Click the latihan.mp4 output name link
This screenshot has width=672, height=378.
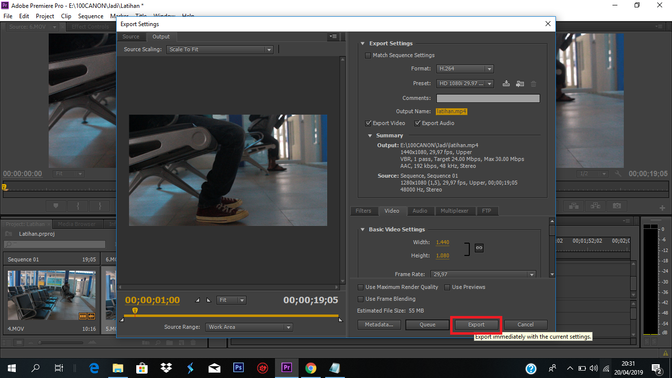coord(452,112)
